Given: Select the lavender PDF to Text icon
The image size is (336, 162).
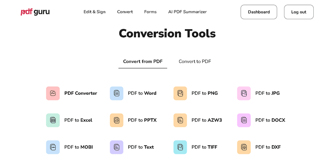Looking at the screenshot, I should click(117, 147).
